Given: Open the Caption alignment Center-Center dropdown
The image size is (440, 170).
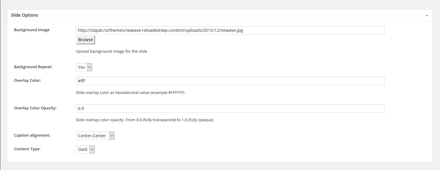Looking at the screenshot, I should pyautogui.click(x=95, y=136).
